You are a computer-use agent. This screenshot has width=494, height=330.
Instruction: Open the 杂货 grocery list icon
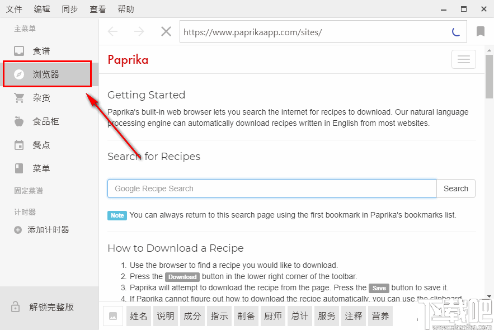tap(20, 97)
